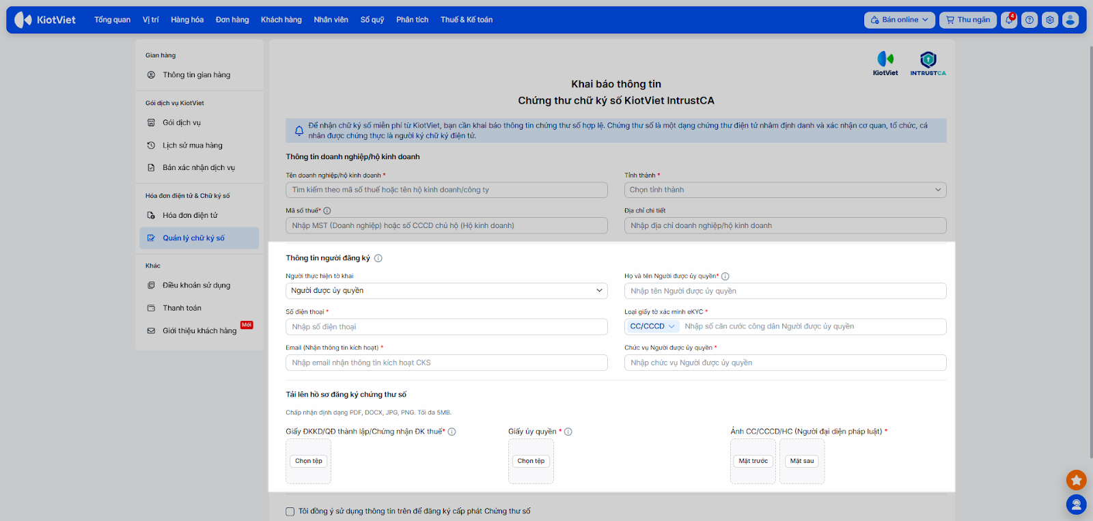Screen dimensions: 1093x521
Task: Go to Hóa đơn điện tử
Action: click(x=199, y=216)
